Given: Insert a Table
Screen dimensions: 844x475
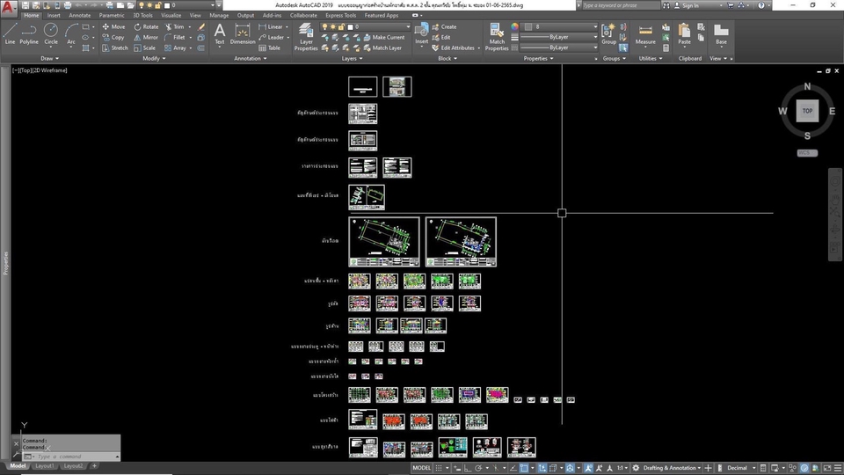Looking at the screenshot, I should pyautogui.click(x=269, y=47).
